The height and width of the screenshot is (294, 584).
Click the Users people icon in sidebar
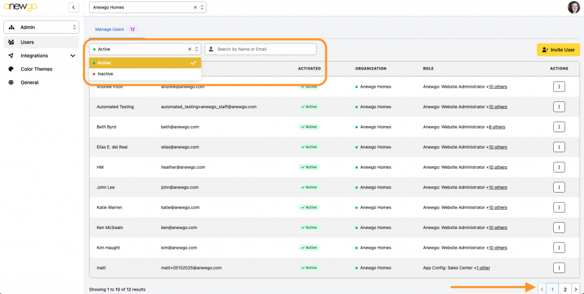(11, 42)
